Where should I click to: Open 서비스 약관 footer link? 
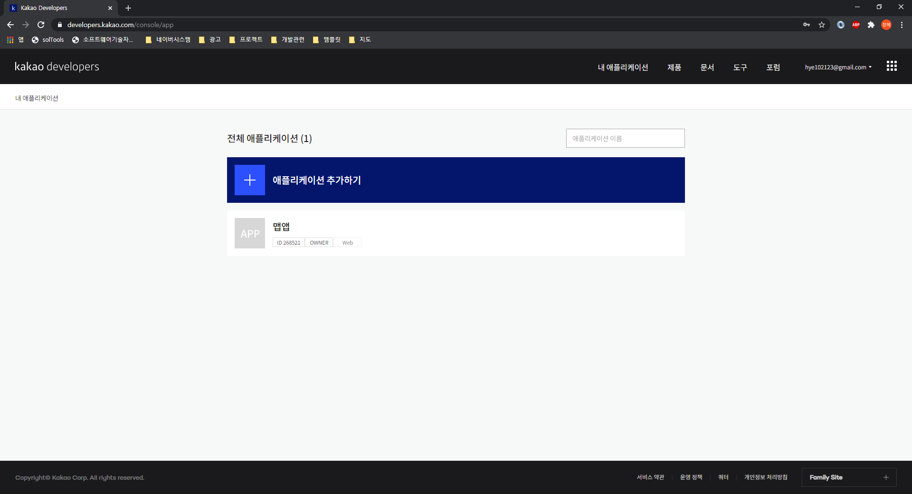[650, 477]
